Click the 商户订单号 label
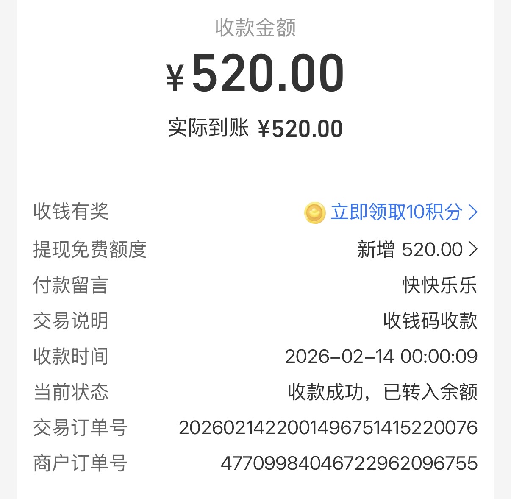 click(80, 463)
